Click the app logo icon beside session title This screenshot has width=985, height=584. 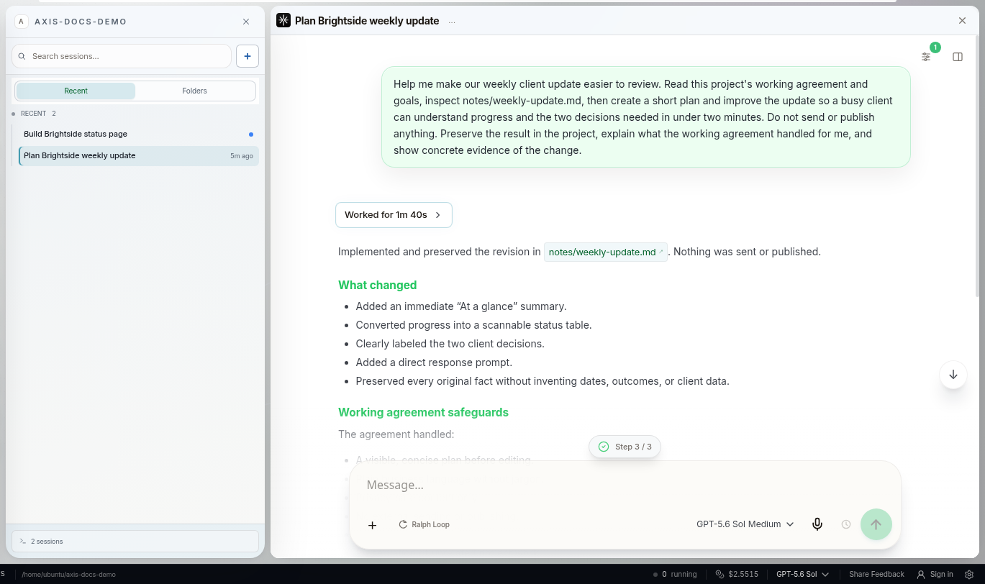point(283,21)
